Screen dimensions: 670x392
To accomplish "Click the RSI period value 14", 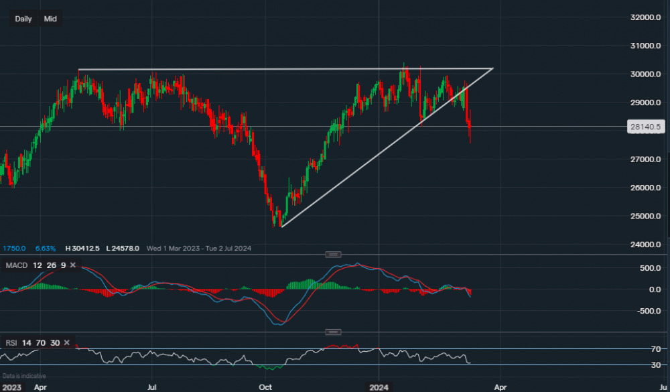I will (26, 343).
